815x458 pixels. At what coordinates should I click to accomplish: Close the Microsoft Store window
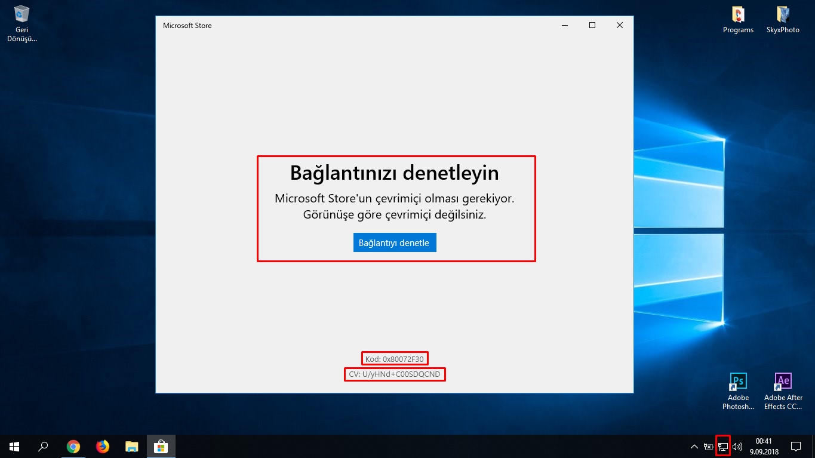620,25
